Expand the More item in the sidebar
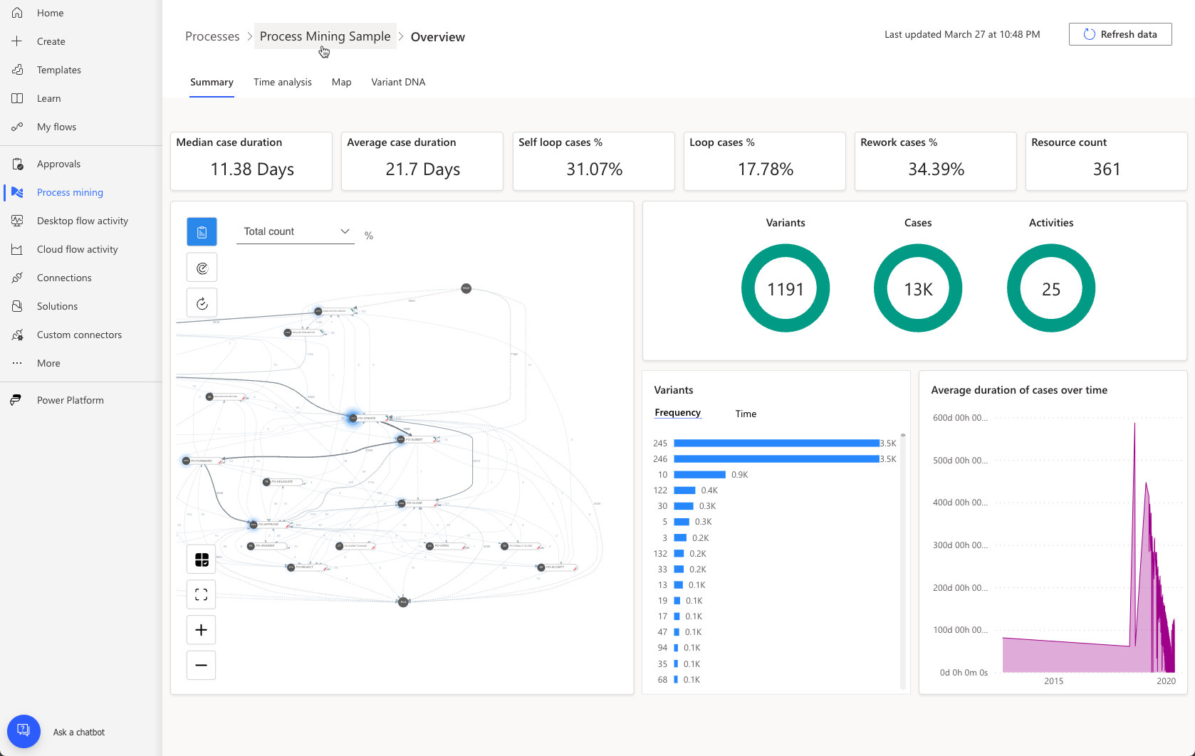The height and width of the screenshot is (756, 1195). pyautogui.click(x=17, y=363)
